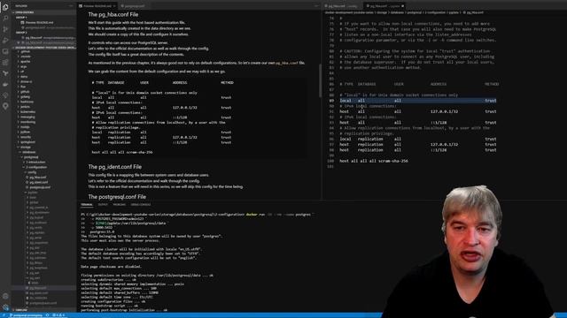Screen dimensions: 567x318
Task: Collapse the postgresql folder chevron
Action: (22, 157)
